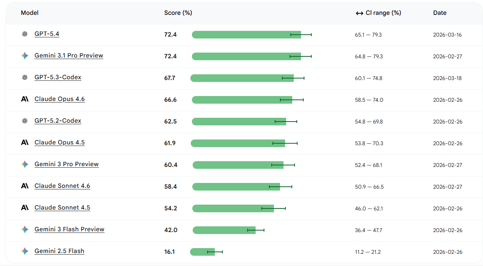Viewport: 483px width, 266px height.
Task: Click the double-arrow icon next to CI range
Action: click(359, 13)
